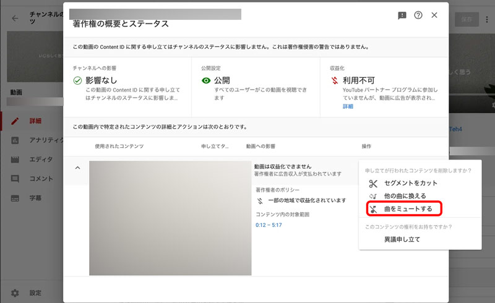
Task: Open the 詳細 pencil icon in sidebar
Action: (15, 121)
